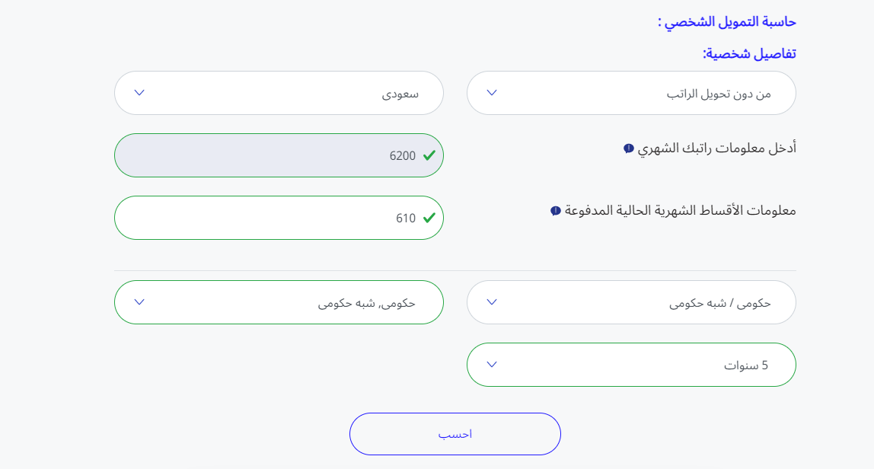Open the من دون تحويل الراتب salary transfer dropdown

pos(632,93)
